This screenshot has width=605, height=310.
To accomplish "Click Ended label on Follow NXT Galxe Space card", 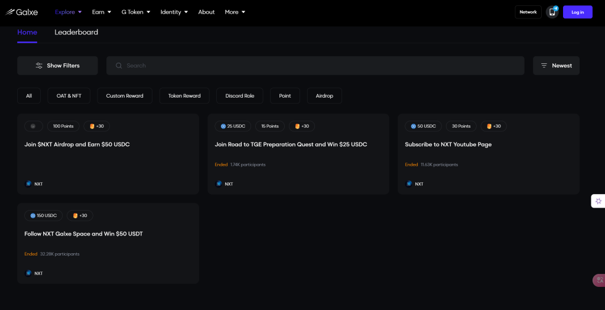I will [31, 254].
